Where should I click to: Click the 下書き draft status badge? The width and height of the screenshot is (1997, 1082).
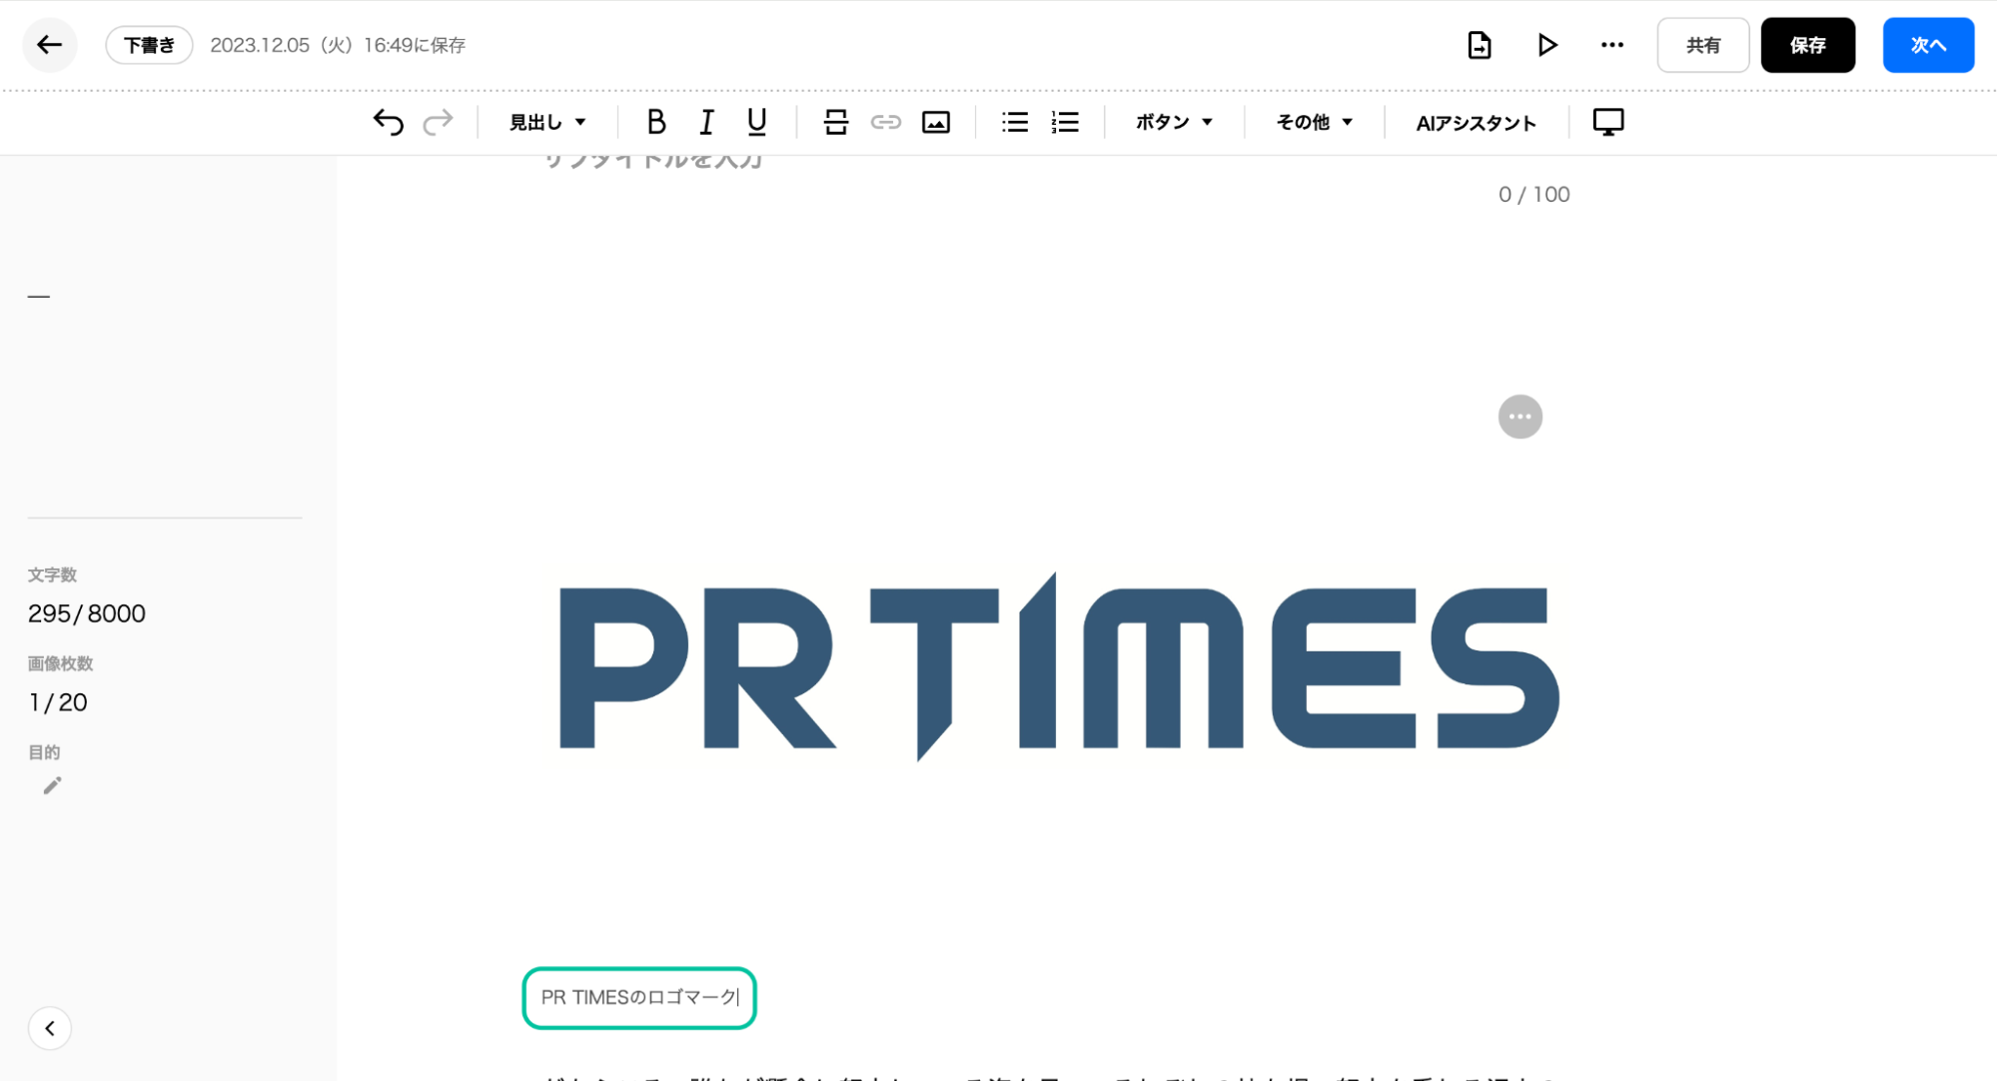pos(149,45)
